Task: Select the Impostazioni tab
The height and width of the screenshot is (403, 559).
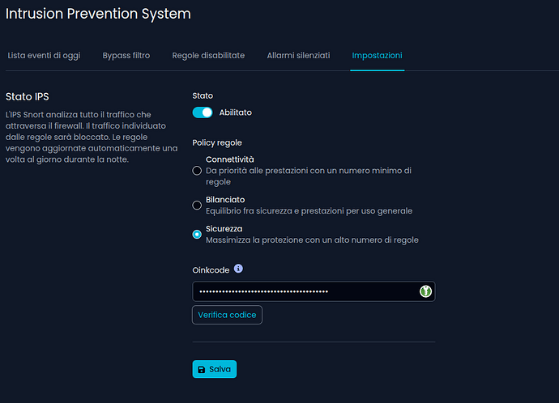Action: point(377,55)
